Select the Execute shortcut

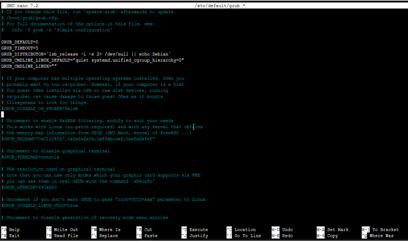198,230
